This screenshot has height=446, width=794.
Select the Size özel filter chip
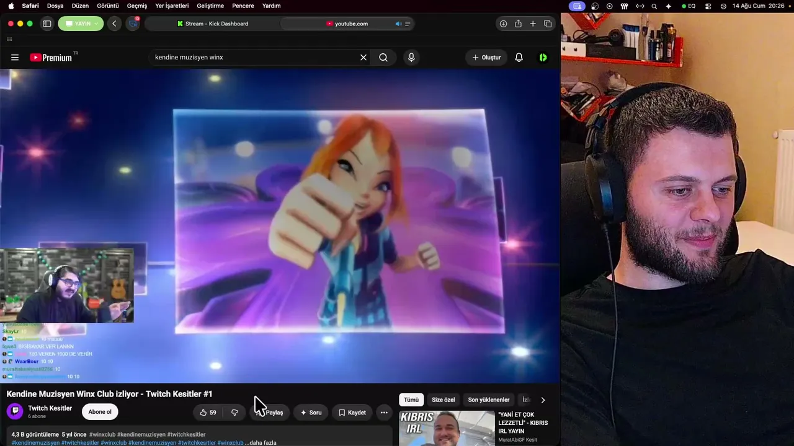pyautogui.click(x=444, y=400)
